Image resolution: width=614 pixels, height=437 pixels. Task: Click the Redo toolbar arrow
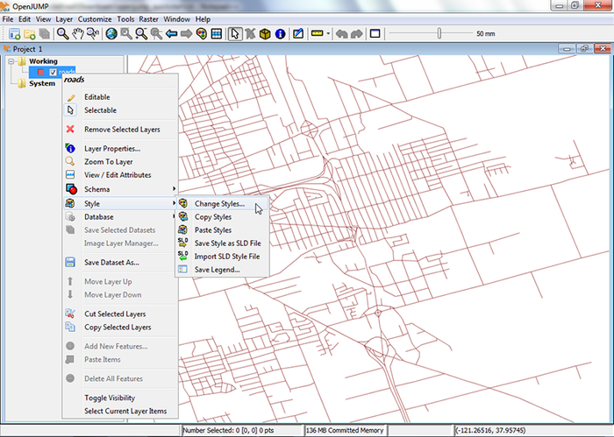357,34
